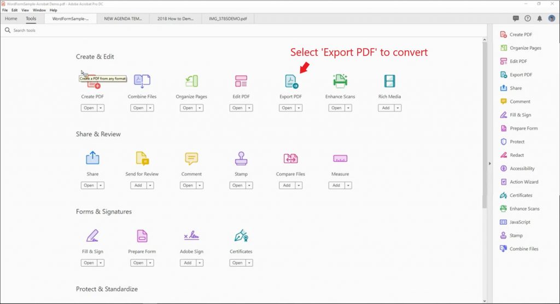Click the chat messages icon in top bar
Viewport: 560px width, 304px height.
(516, 18)
